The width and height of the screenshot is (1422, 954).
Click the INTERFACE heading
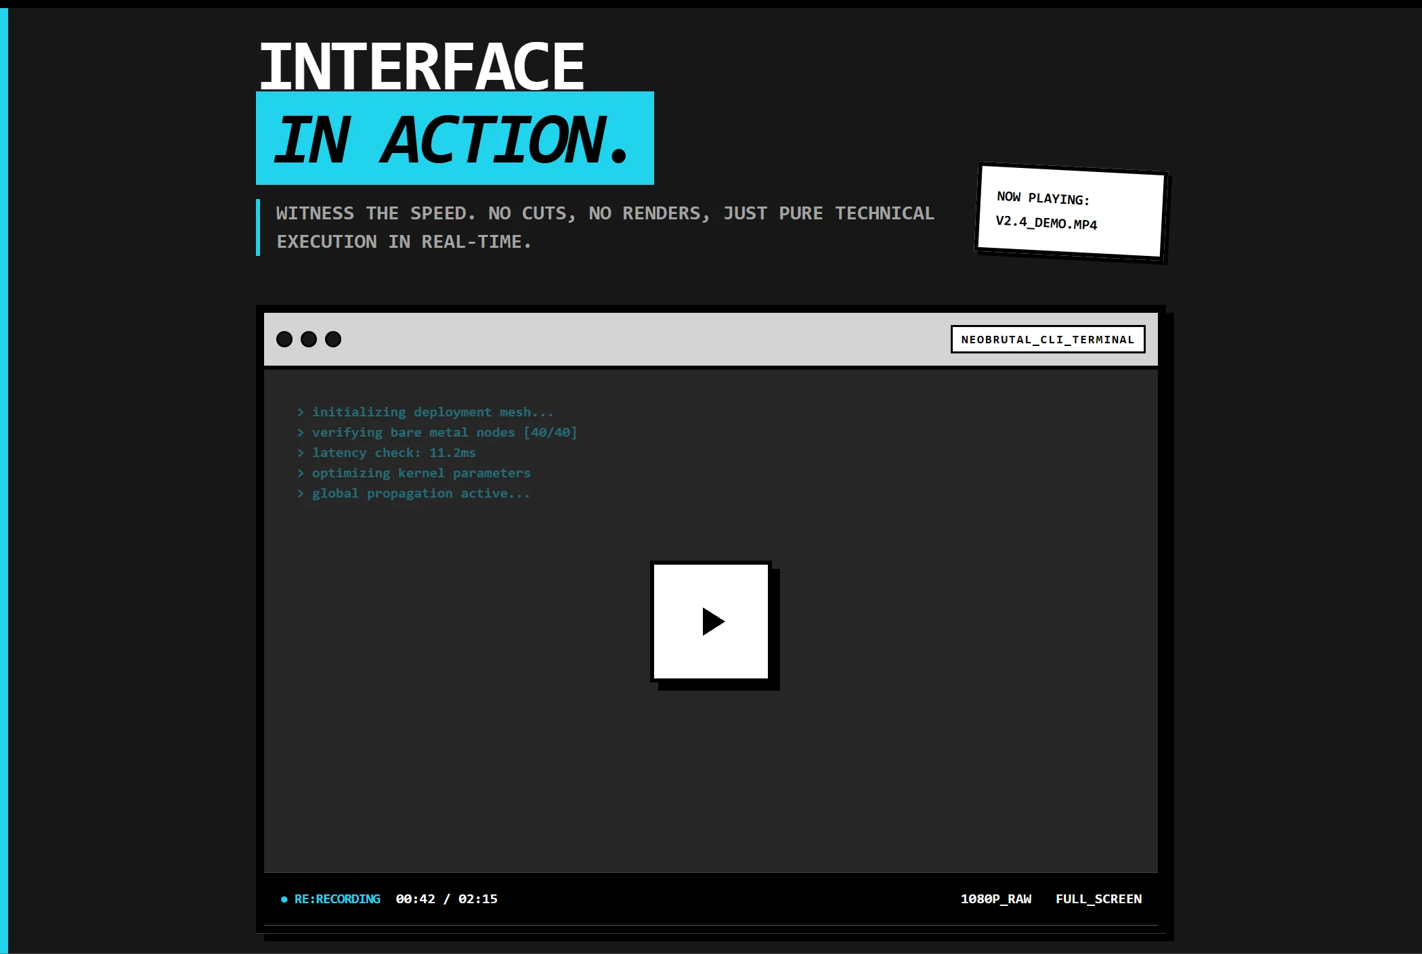click(x=421, y=66)
